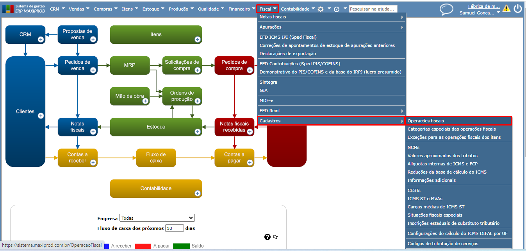Click the cash flow days input field

175,228
